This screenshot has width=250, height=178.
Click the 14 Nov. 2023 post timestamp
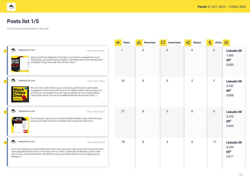[96, 81]
